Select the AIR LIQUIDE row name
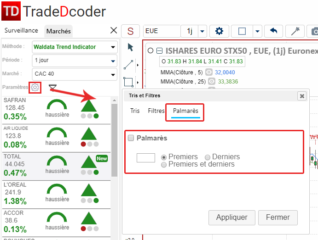This screenshot has width=318, height=240. pos(16,128)
